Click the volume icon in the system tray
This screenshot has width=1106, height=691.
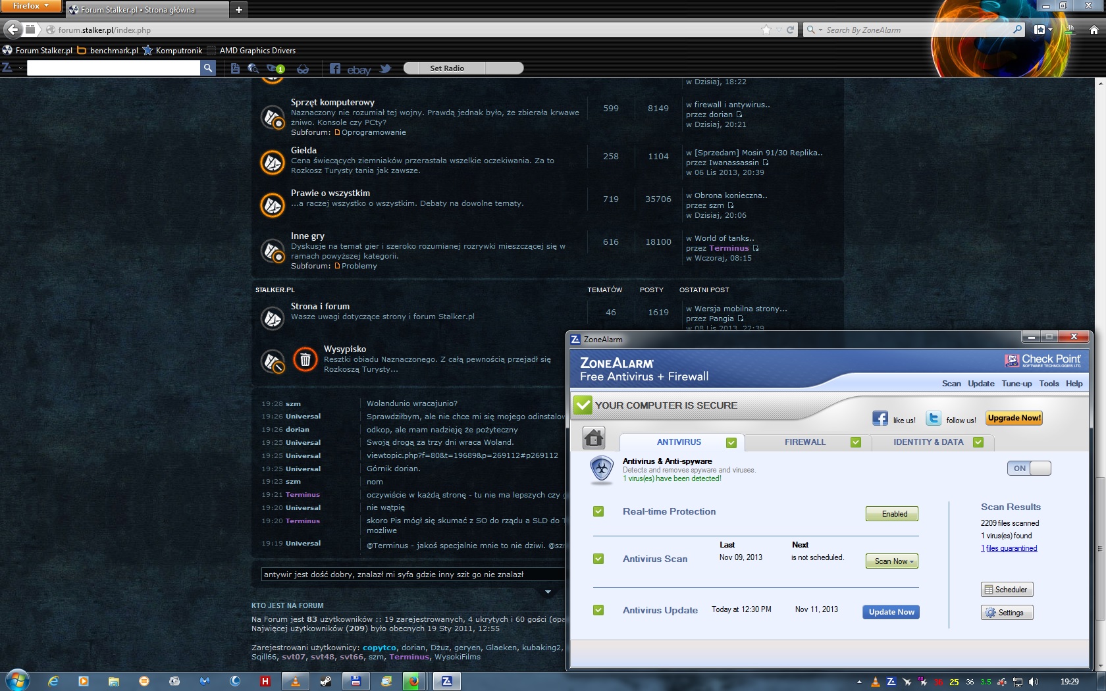1034,682
